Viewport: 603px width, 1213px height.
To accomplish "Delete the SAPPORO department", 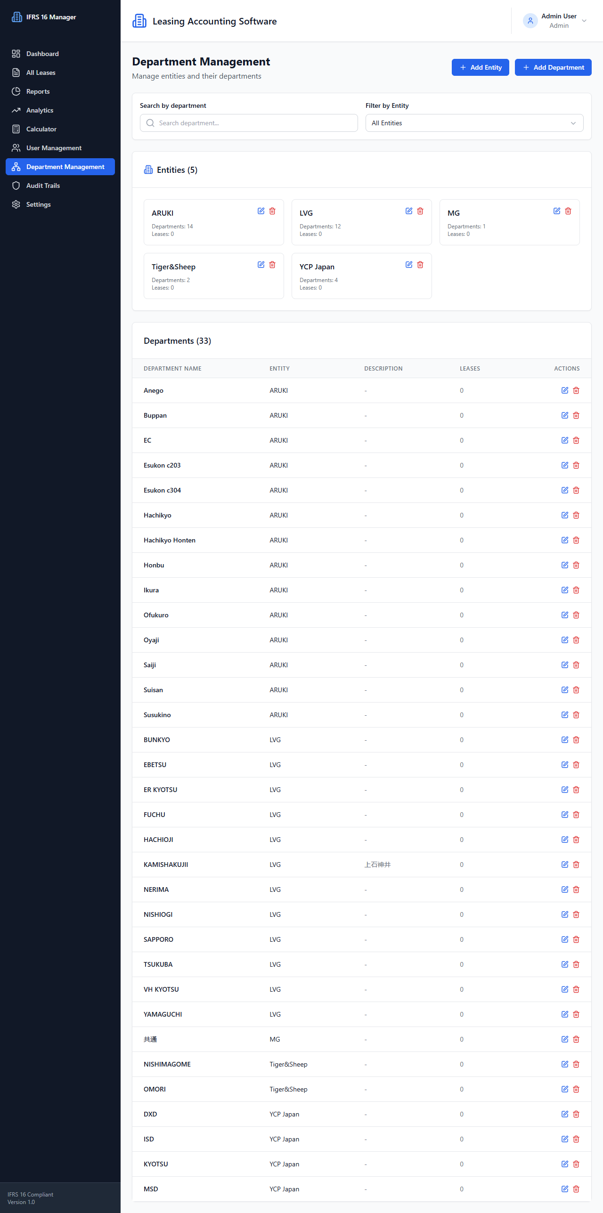I will pyautogui.click(x=576, y=939).
